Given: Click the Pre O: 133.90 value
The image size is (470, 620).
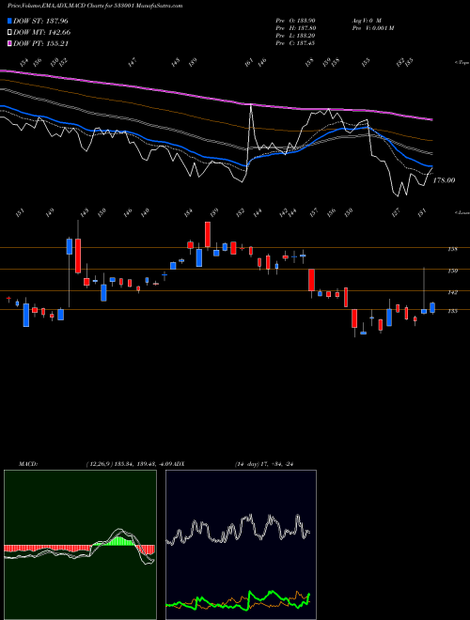Looking at the screenshot, I should click(295, 21).
